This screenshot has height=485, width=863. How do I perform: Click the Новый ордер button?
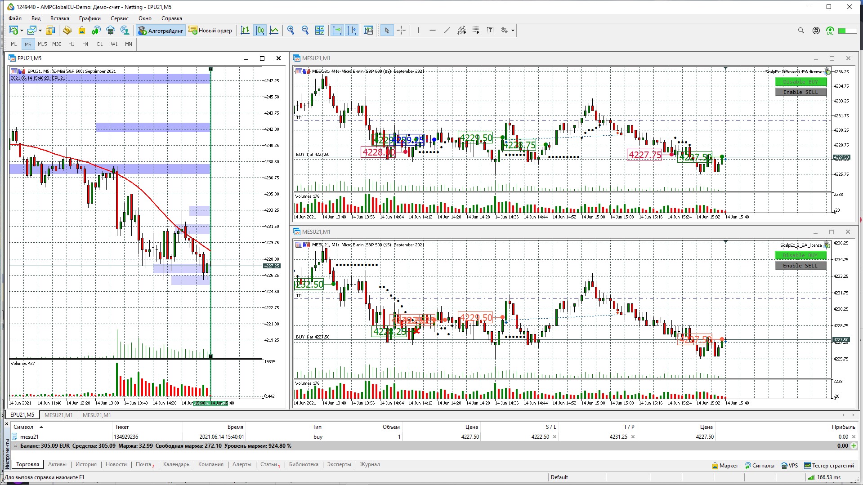[210, 31]
